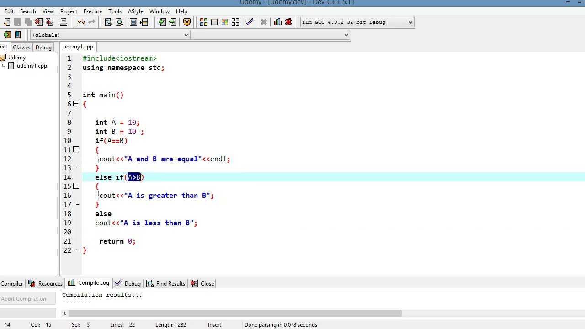This screenshot has height=329, width=585.
Task: Run syntax check checkmark icon
Action: click(250, 22)
